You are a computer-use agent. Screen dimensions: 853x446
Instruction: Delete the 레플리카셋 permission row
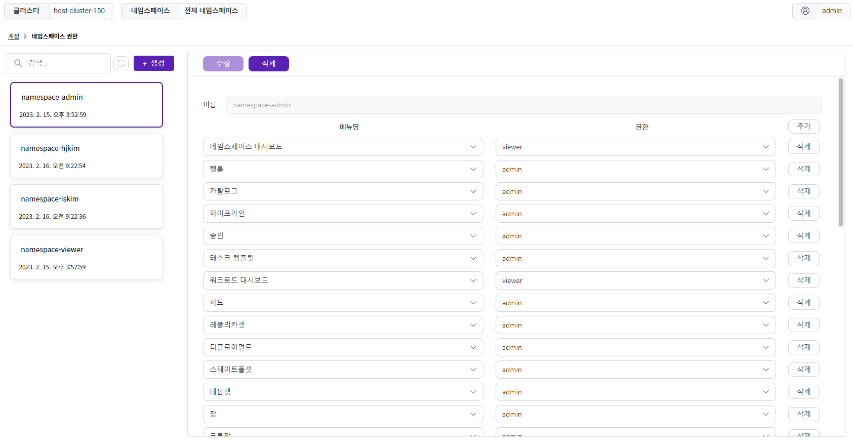click(804, 325)
